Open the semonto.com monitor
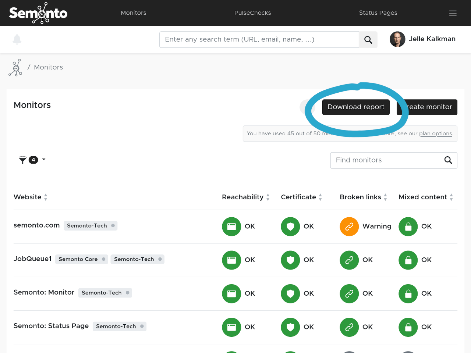Image resolution: width=471 pixels, height=353 pixels. (36, 225)
